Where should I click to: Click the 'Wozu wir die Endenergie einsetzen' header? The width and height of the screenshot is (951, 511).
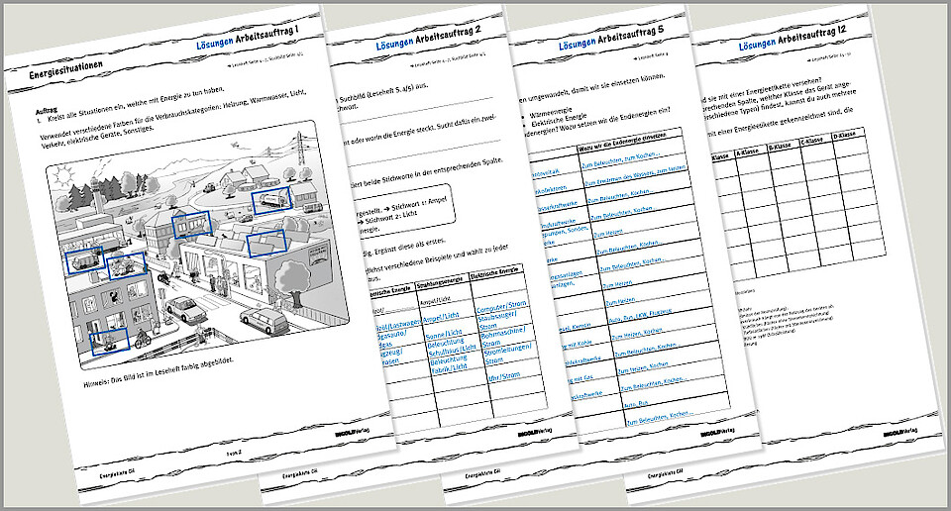pyautogui.click(x=623, y=142)
